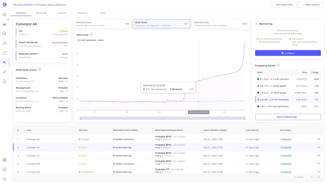Show info for Band levels

(x=91, y=34)
